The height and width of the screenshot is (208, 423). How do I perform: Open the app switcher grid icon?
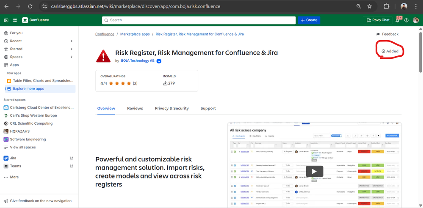tap(15, 20)
